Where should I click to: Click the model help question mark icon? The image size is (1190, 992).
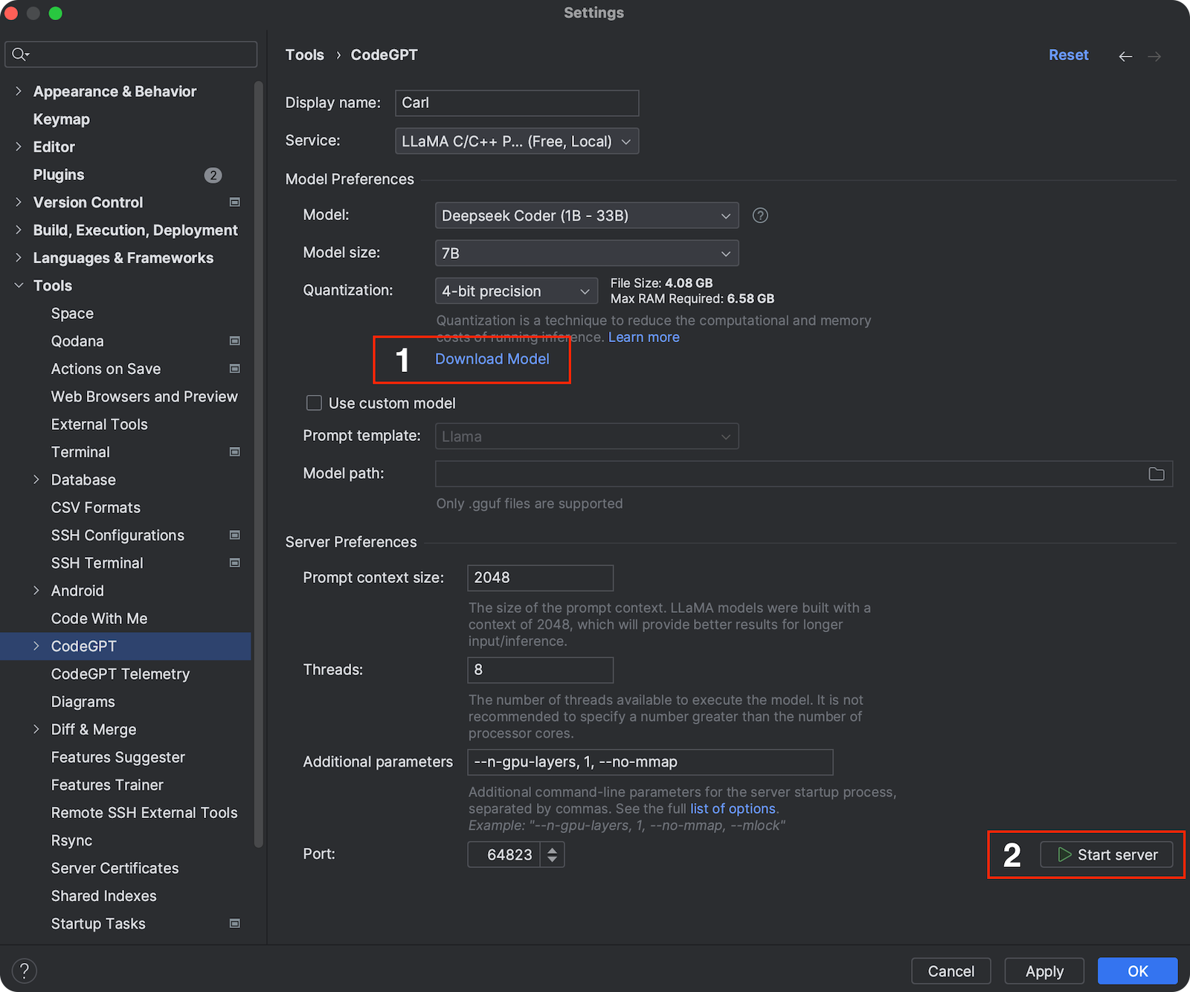point(760,216)
